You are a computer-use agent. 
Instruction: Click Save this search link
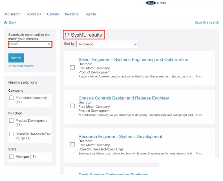[x=207, y=22]
